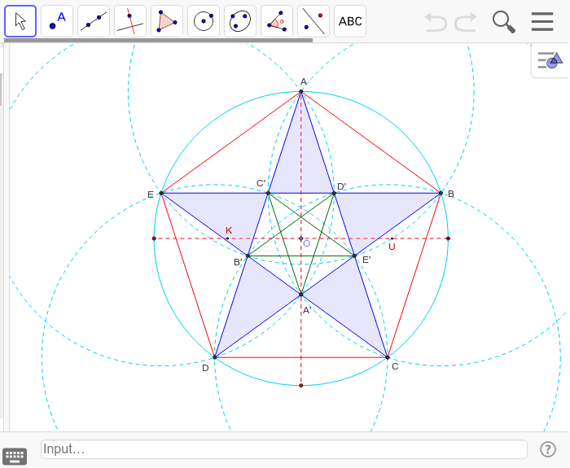Click toolbar horizontal scrollbar
Image resolution: width=570 pixels, height=468 pixels.
click(158, 40)
